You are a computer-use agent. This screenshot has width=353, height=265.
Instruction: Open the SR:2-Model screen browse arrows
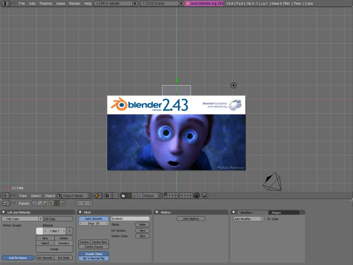point(97,4)
